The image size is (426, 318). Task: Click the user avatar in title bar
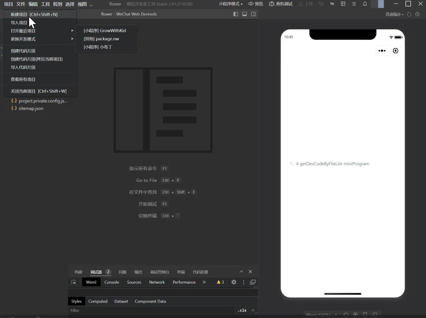(377, 4)
